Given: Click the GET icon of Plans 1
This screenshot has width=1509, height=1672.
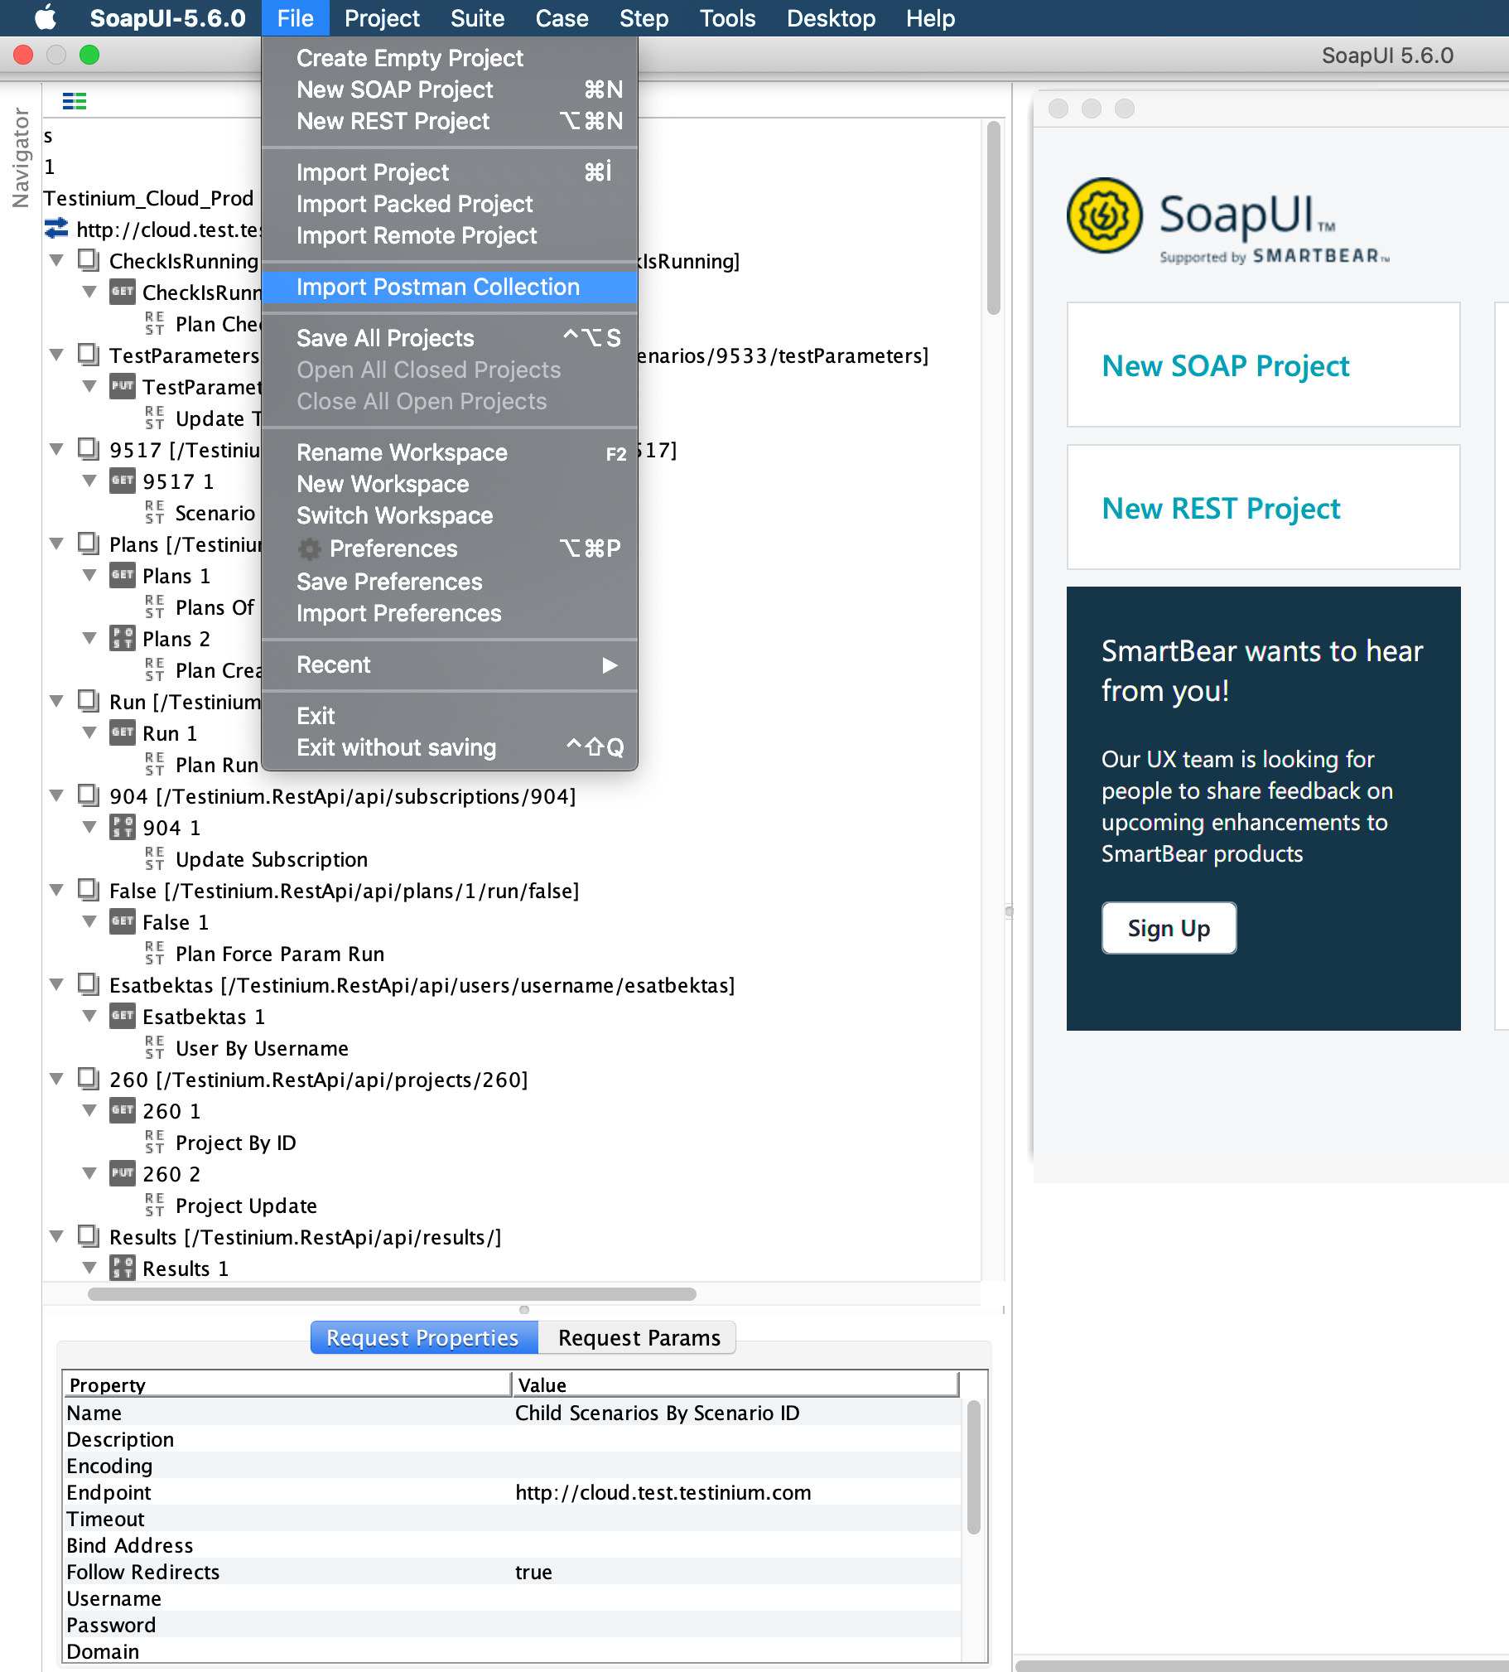Looking at the screenshot, I should click(123, 575).
